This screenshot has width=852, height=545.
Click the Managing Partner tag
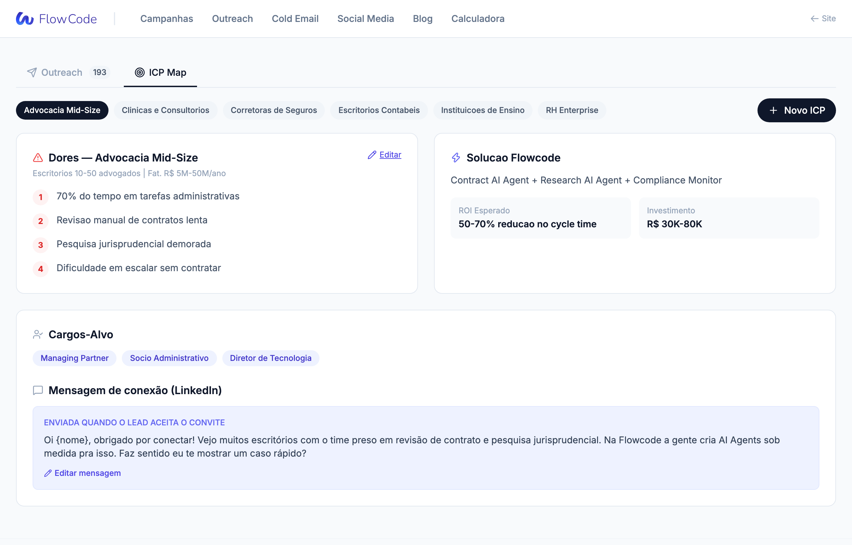[x=75, y=358]
